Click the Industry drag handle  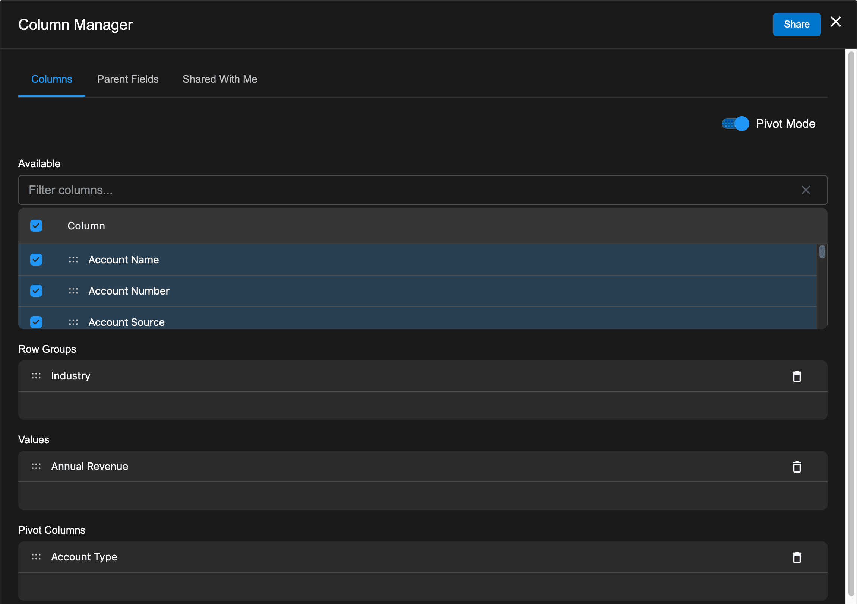(36, 376)
